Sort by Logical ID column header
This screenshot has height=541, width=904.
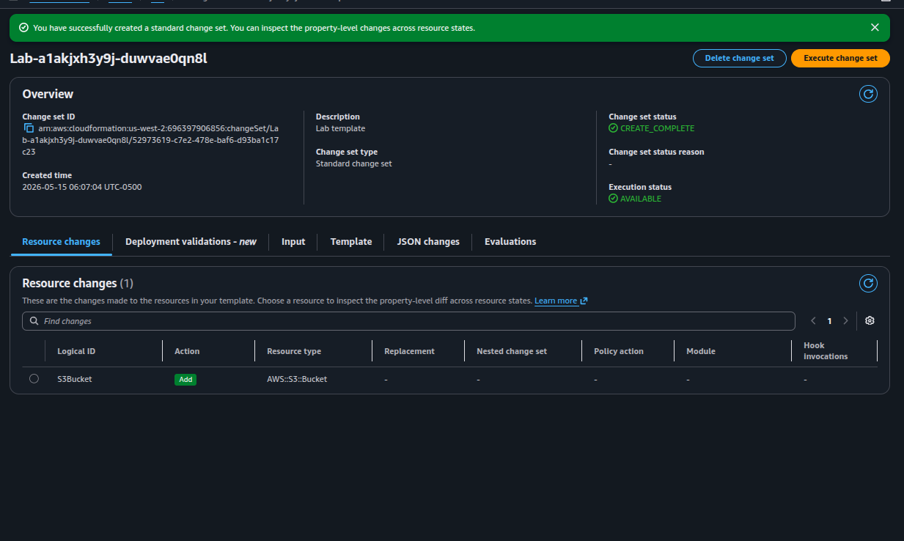pos(76,351)
